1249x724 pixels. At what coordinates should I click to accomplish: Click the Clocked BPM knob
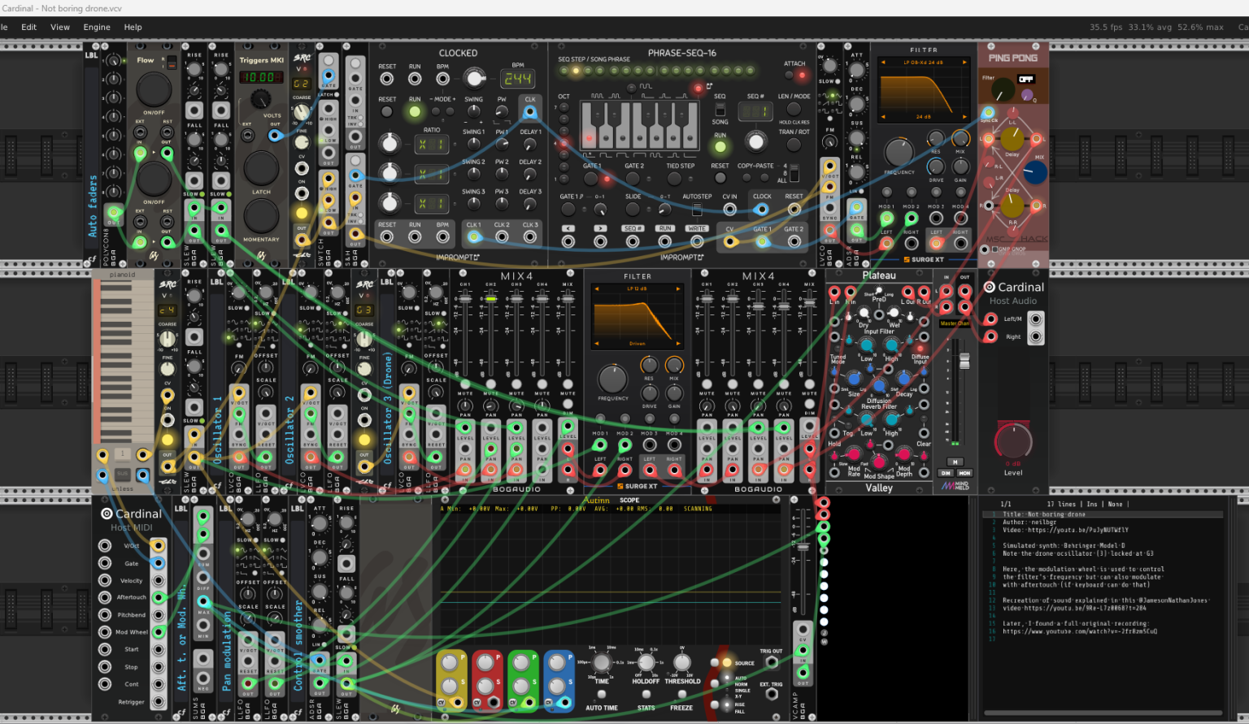point(474,78)
